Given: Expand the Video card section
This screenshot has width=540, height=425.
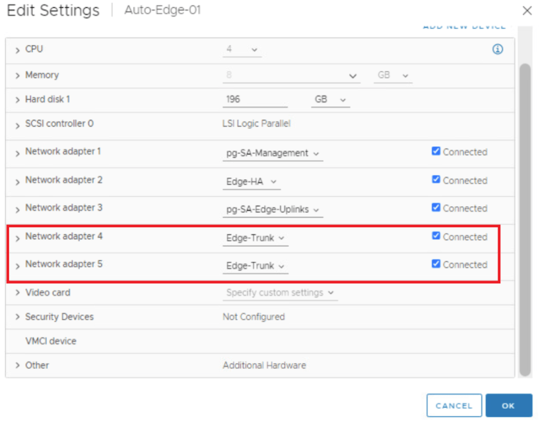Looking at the screenshot, I should [x=18, y=293].
